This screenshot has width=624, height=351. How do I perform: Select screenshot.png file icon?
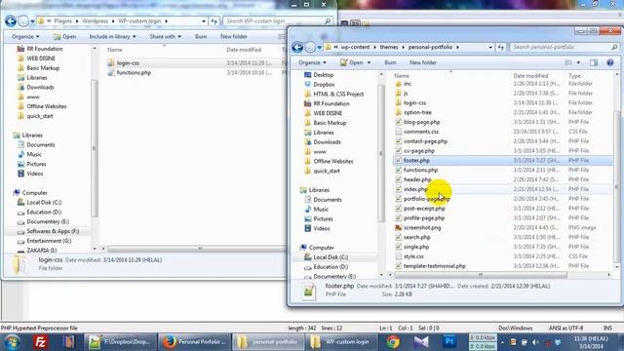(x=398, y=227)
